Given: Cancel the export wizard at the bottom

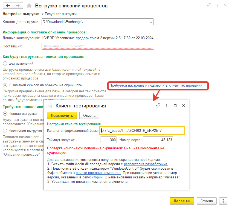Looking at the screenshot, I should pyautogui.click(x=207, y=201).
